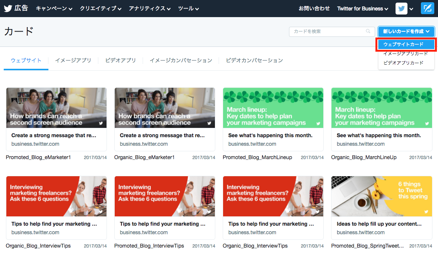Switch to the ビデオカンバセーション tab
The height and width of the screenshot is (258, 438).
[254, 60]
